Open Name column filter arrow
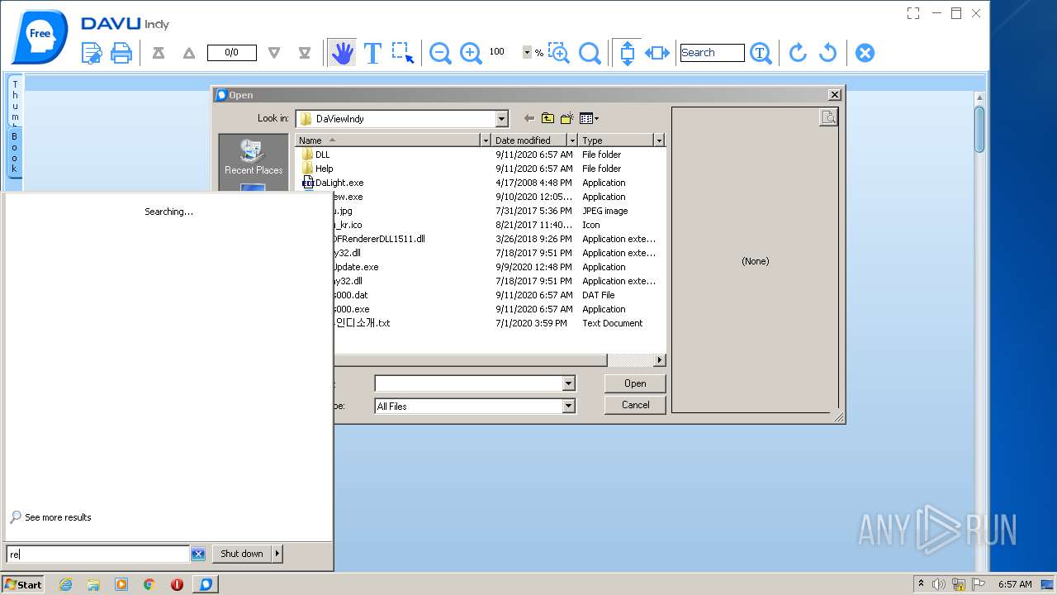Image resolution: width=1057 pixels, height=595 pixels. [x=486, y=140]
